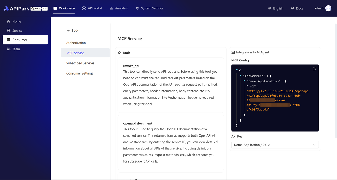This screenshot has height=180, width=337.
Task: Click the "url" key in the config
Action: click(x=251, y=86)
